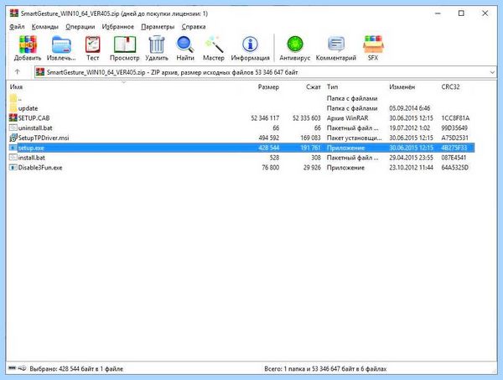Click the CRC32 value 1CC8F81A
The image size is (503, 380).
(x=455, y=117)
